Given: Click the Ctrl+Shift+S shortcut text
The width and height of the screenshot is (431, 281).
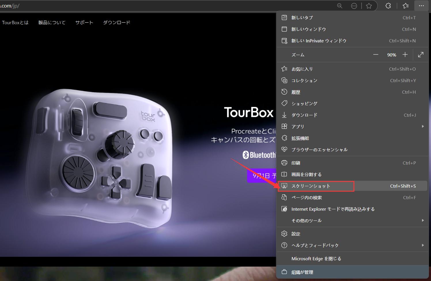Looking at the screenshot, I should tap(403, 186).
